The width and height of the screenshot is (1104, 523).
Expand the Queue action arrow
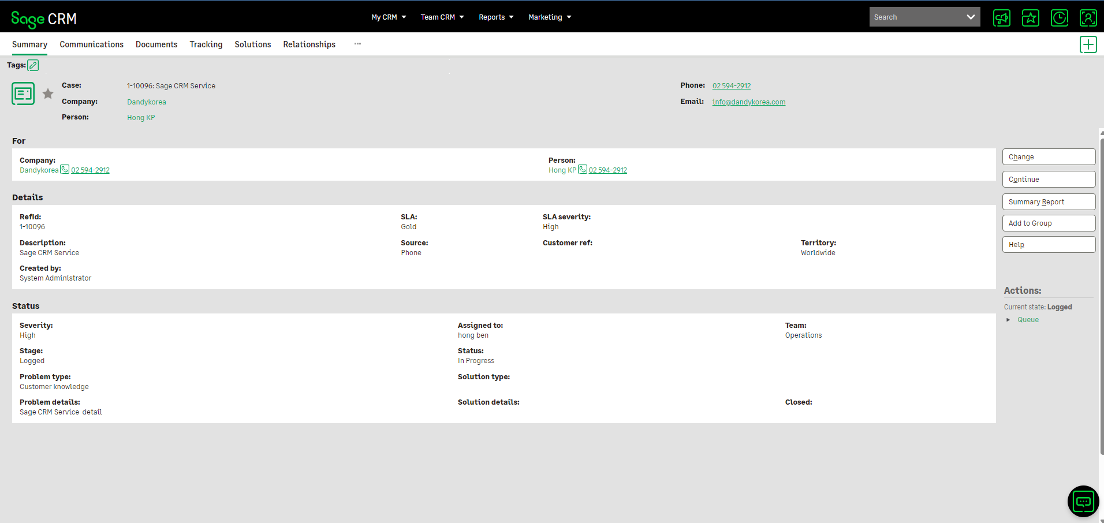click(1008, 320)
